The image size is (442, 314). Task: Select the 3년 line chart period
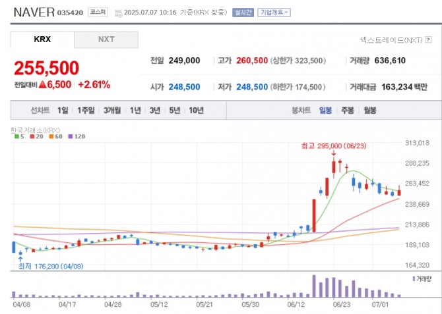pyautogui.click(x=155, y=111)
